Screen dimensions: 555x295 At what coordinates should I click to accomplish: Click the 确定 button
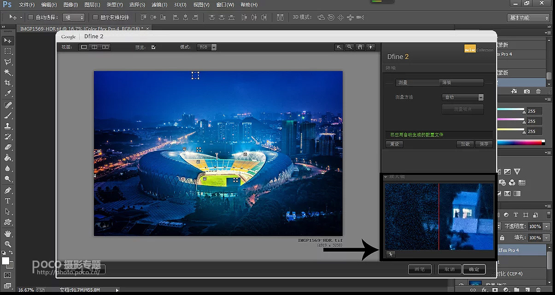click(x=474, y=269)
